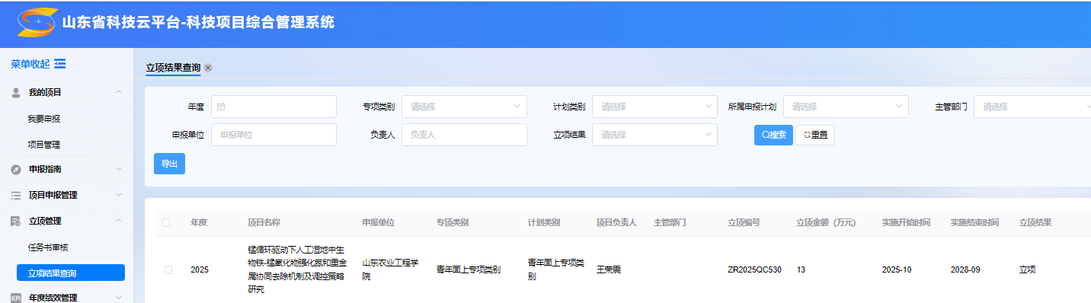1091x303 pixels.
Task: Open 我要申报 menu item
Action: click(44, 119)
